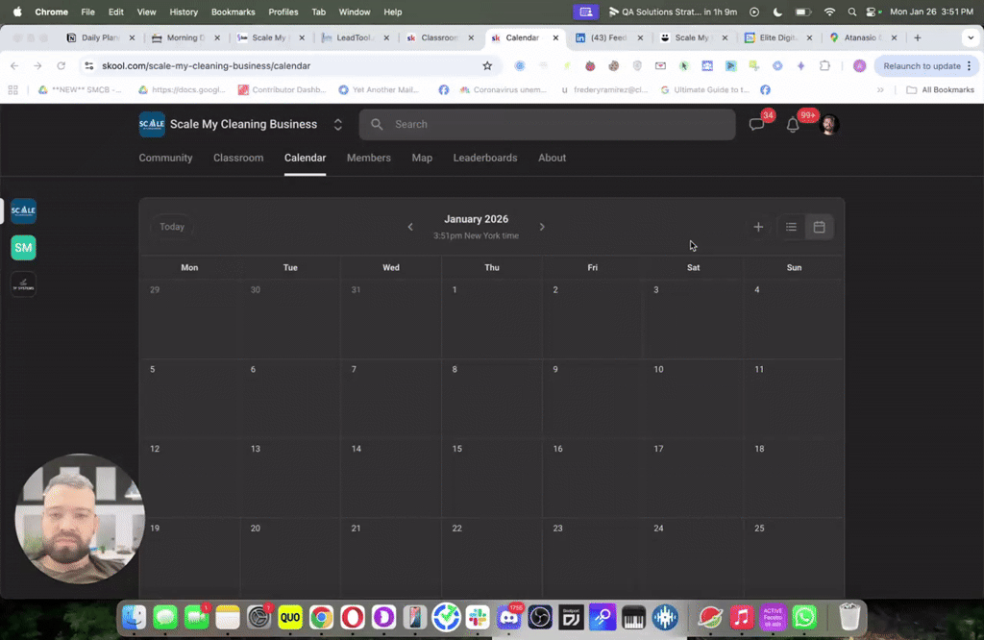Click the Scale My Cleaning Business logo
This screenshot has height=640, width=984.
coord(152,124)
